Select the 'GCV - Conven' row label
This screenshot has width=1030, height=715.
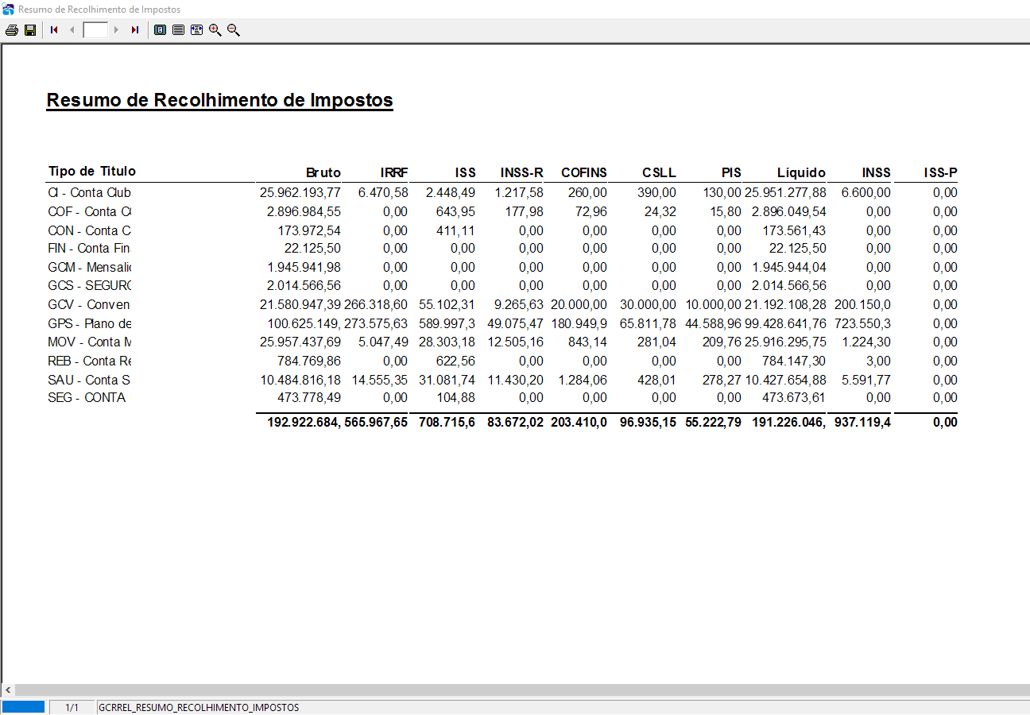tap(89, 304)
